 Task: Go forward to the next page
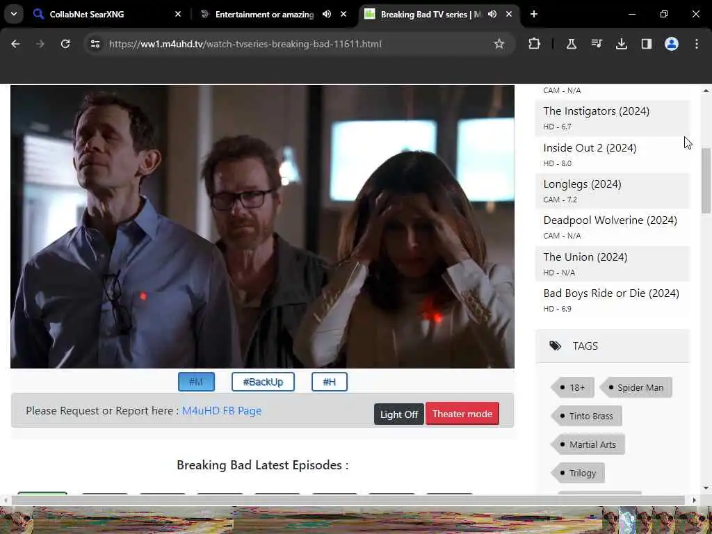[40, 44]
